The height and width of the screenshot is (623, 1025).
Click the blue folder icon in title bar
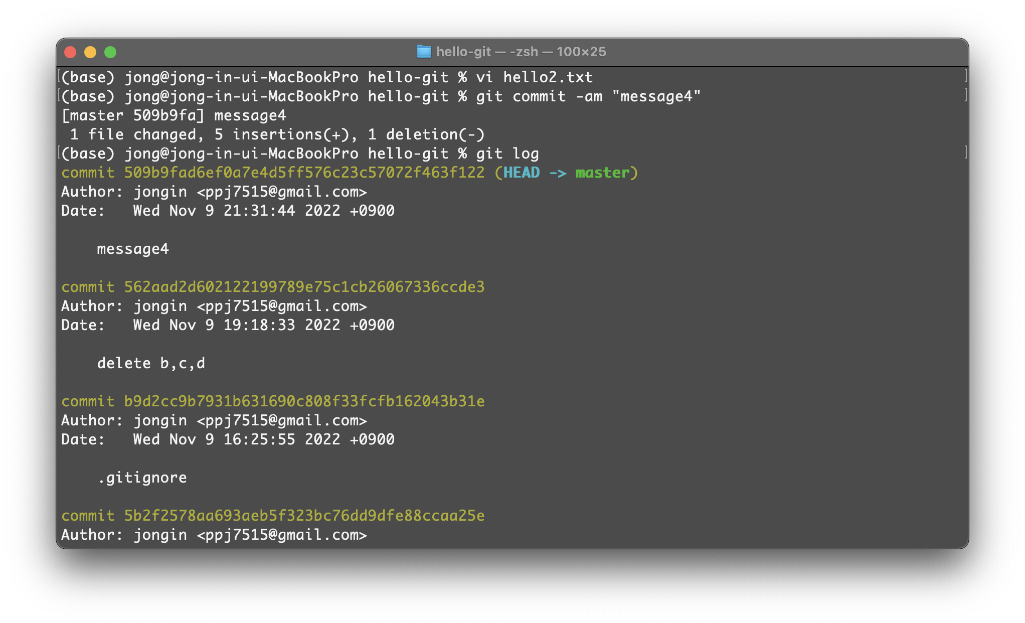click(x=424, y=52)
